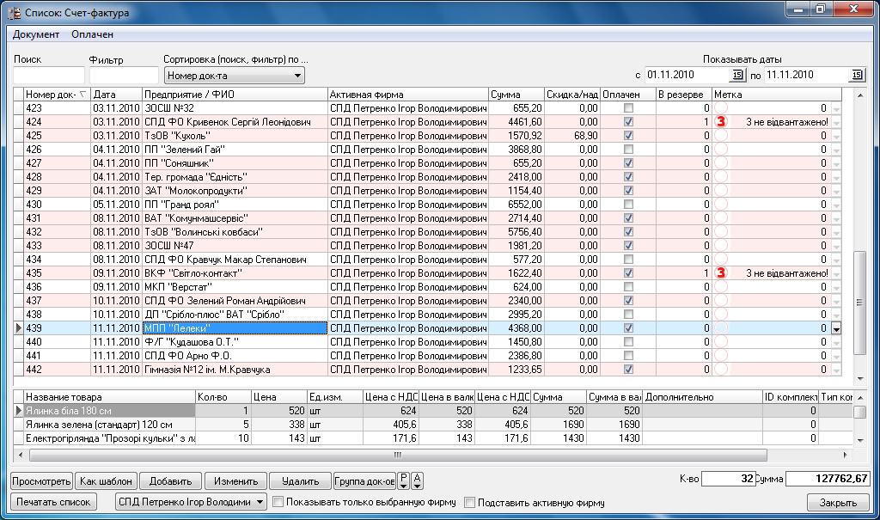Select the Гімназія №12 ім. М.Кравчука row
This screenshot has height=520, width=880.
428,370
